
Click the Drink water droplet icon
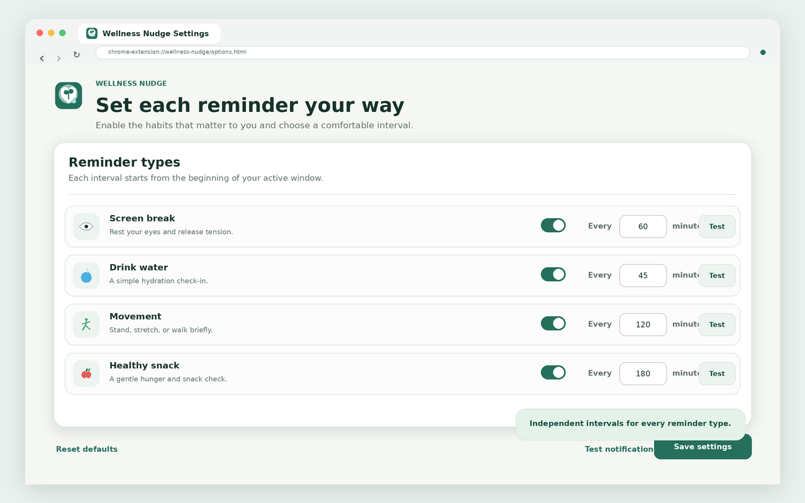coord(86,275)
